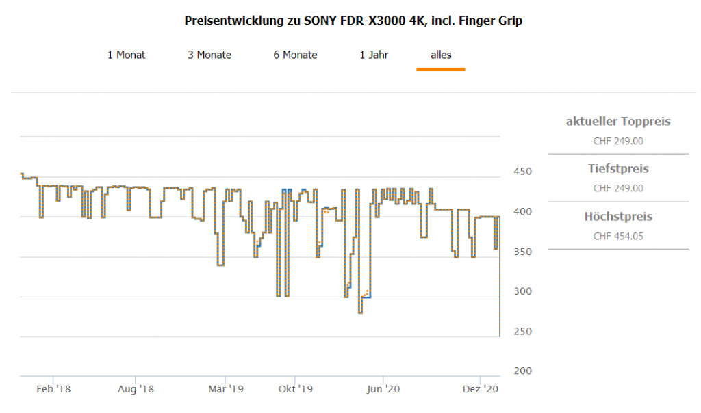Screen dimensions: 701x413
Task: Select the '1 Monat' time range tab
Action: (x=126, y=55)
